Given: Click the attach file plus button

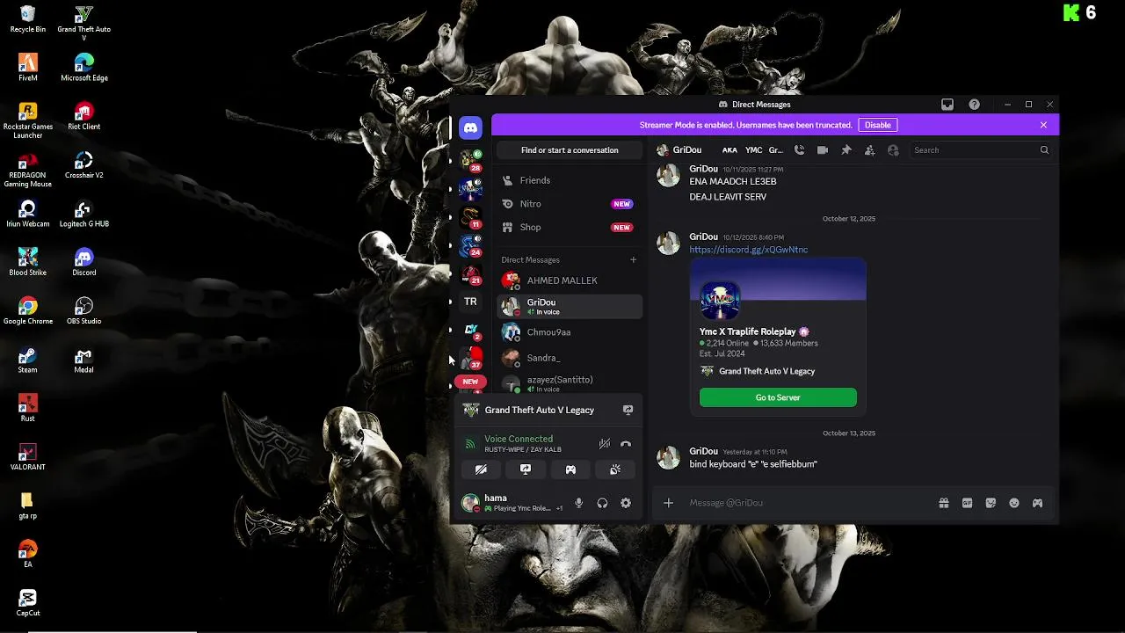Looking at the screenshot, I should tap(668, 503).
